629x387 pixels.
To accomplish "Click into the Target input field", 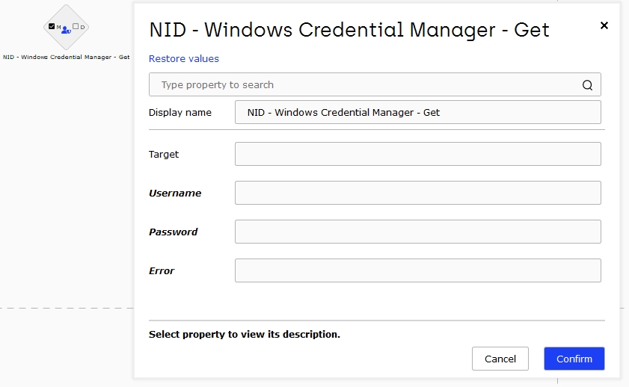I will [417, 154].
